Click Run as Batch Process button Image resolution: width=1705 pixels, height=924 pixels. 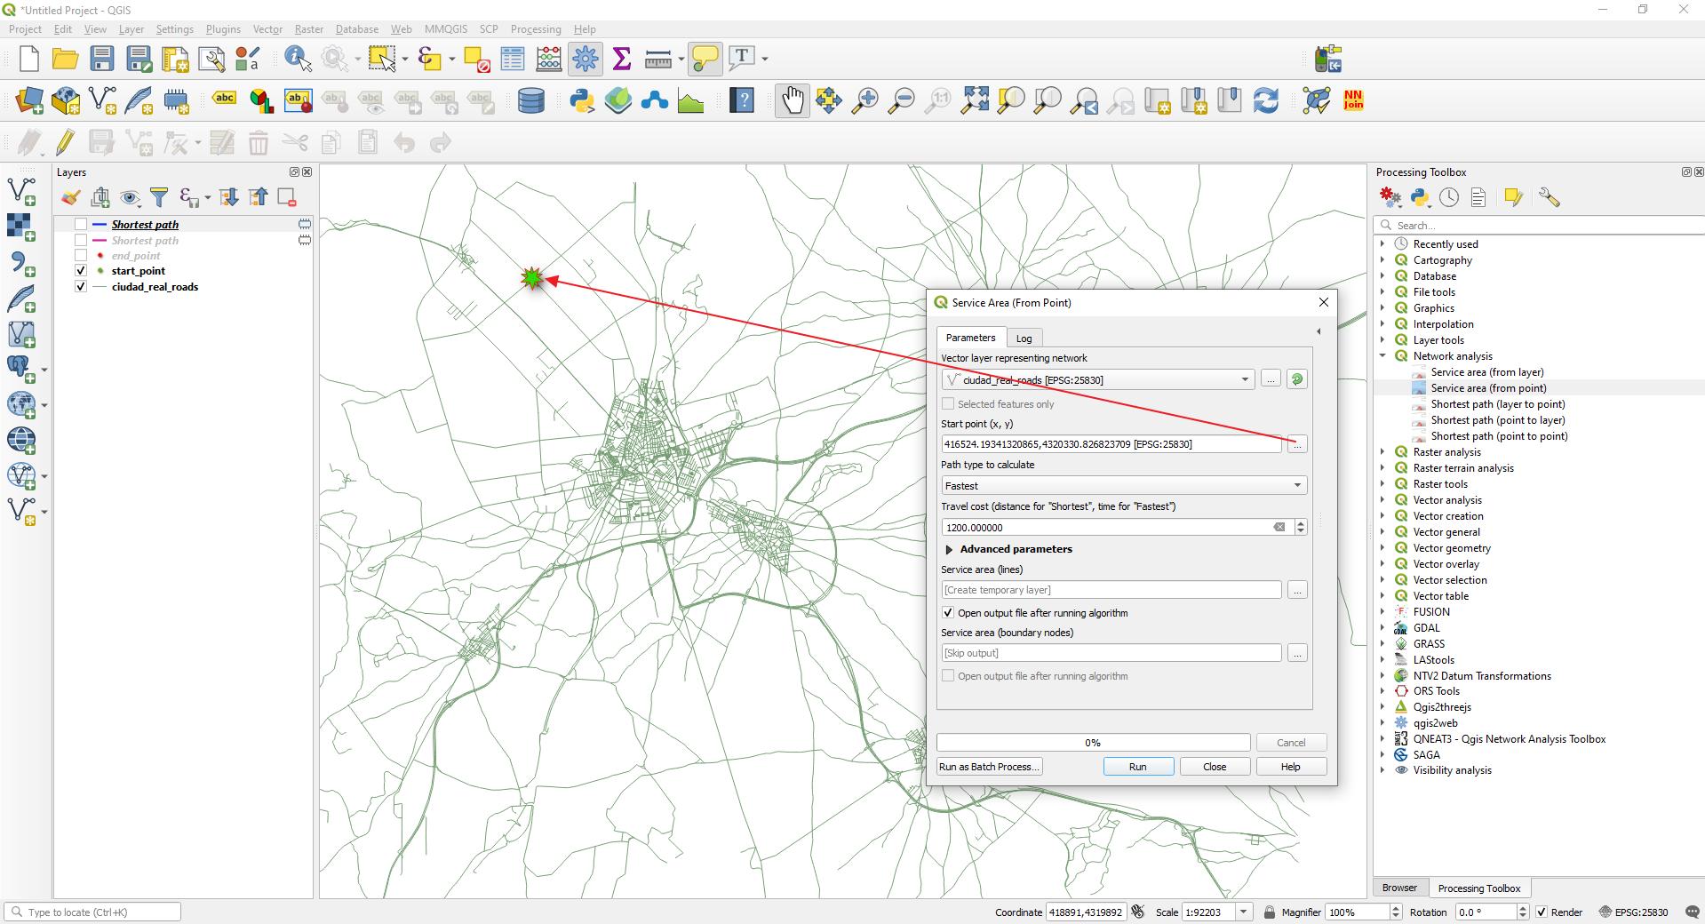point(988,766)
